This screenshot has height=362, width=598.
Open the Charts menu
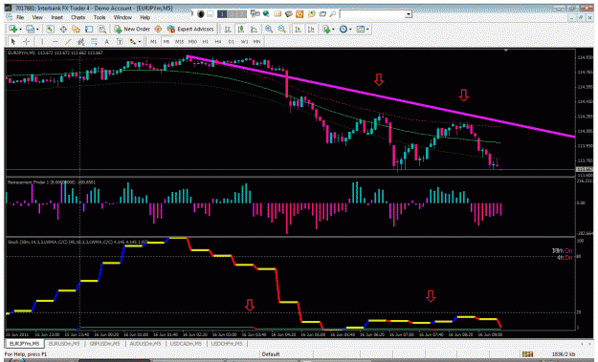point(78,17)
